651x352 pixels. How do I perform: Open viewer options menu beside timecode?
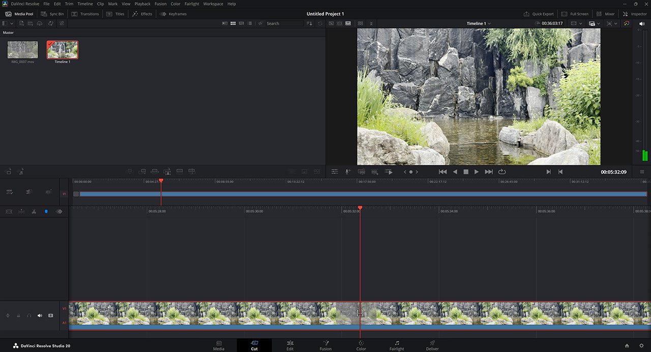pos(642,172)
